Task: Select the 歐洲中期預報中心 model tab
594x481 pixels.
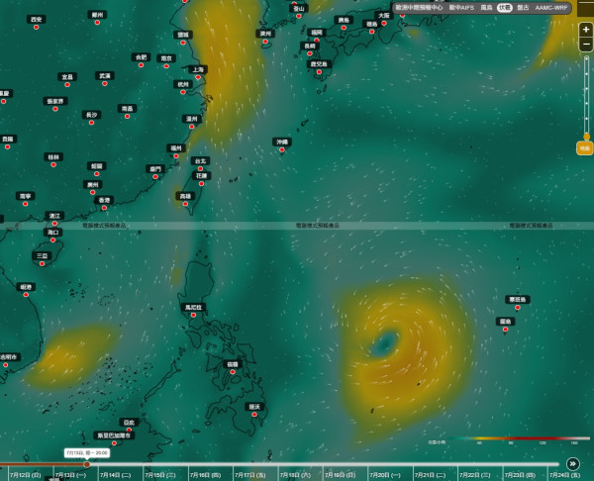Action: click(x=419, y=8)
